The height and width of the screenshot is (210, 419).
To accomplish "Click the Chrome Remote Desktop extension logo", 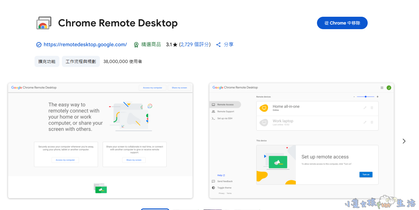I will click(x=44, y=23).
